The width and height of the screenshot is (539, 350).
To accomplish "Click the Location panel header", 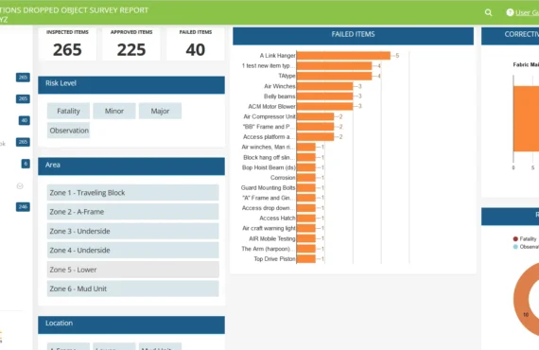I will click(131, 324).
